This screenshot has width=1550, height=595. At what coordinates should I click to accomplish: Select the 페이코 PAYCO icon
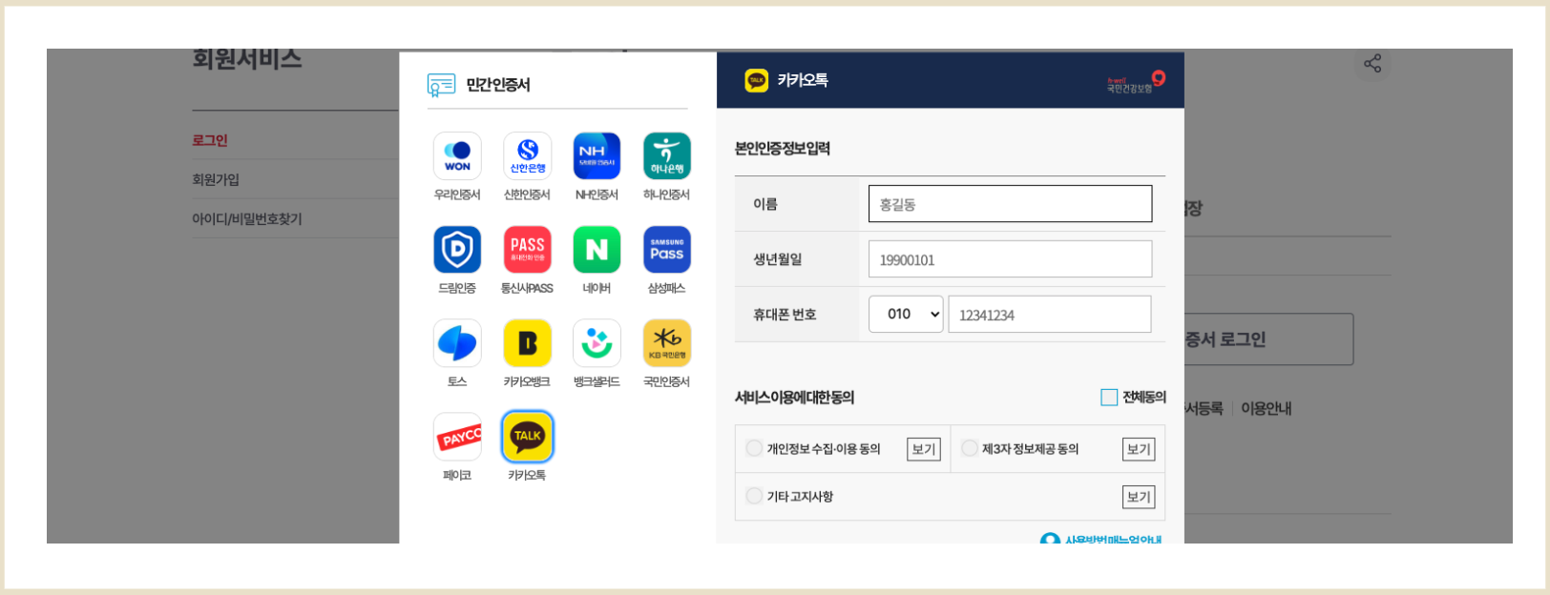457,436
